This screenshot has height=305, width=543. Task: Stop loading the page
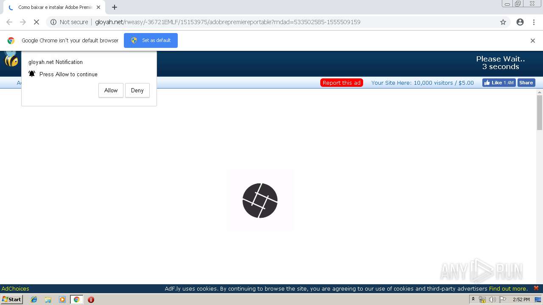(36, 22)
